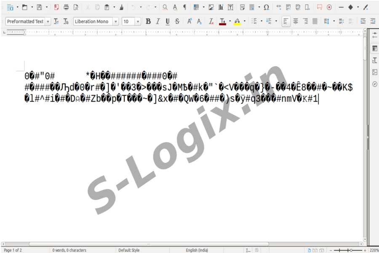Insert a chart

point(221,7)
